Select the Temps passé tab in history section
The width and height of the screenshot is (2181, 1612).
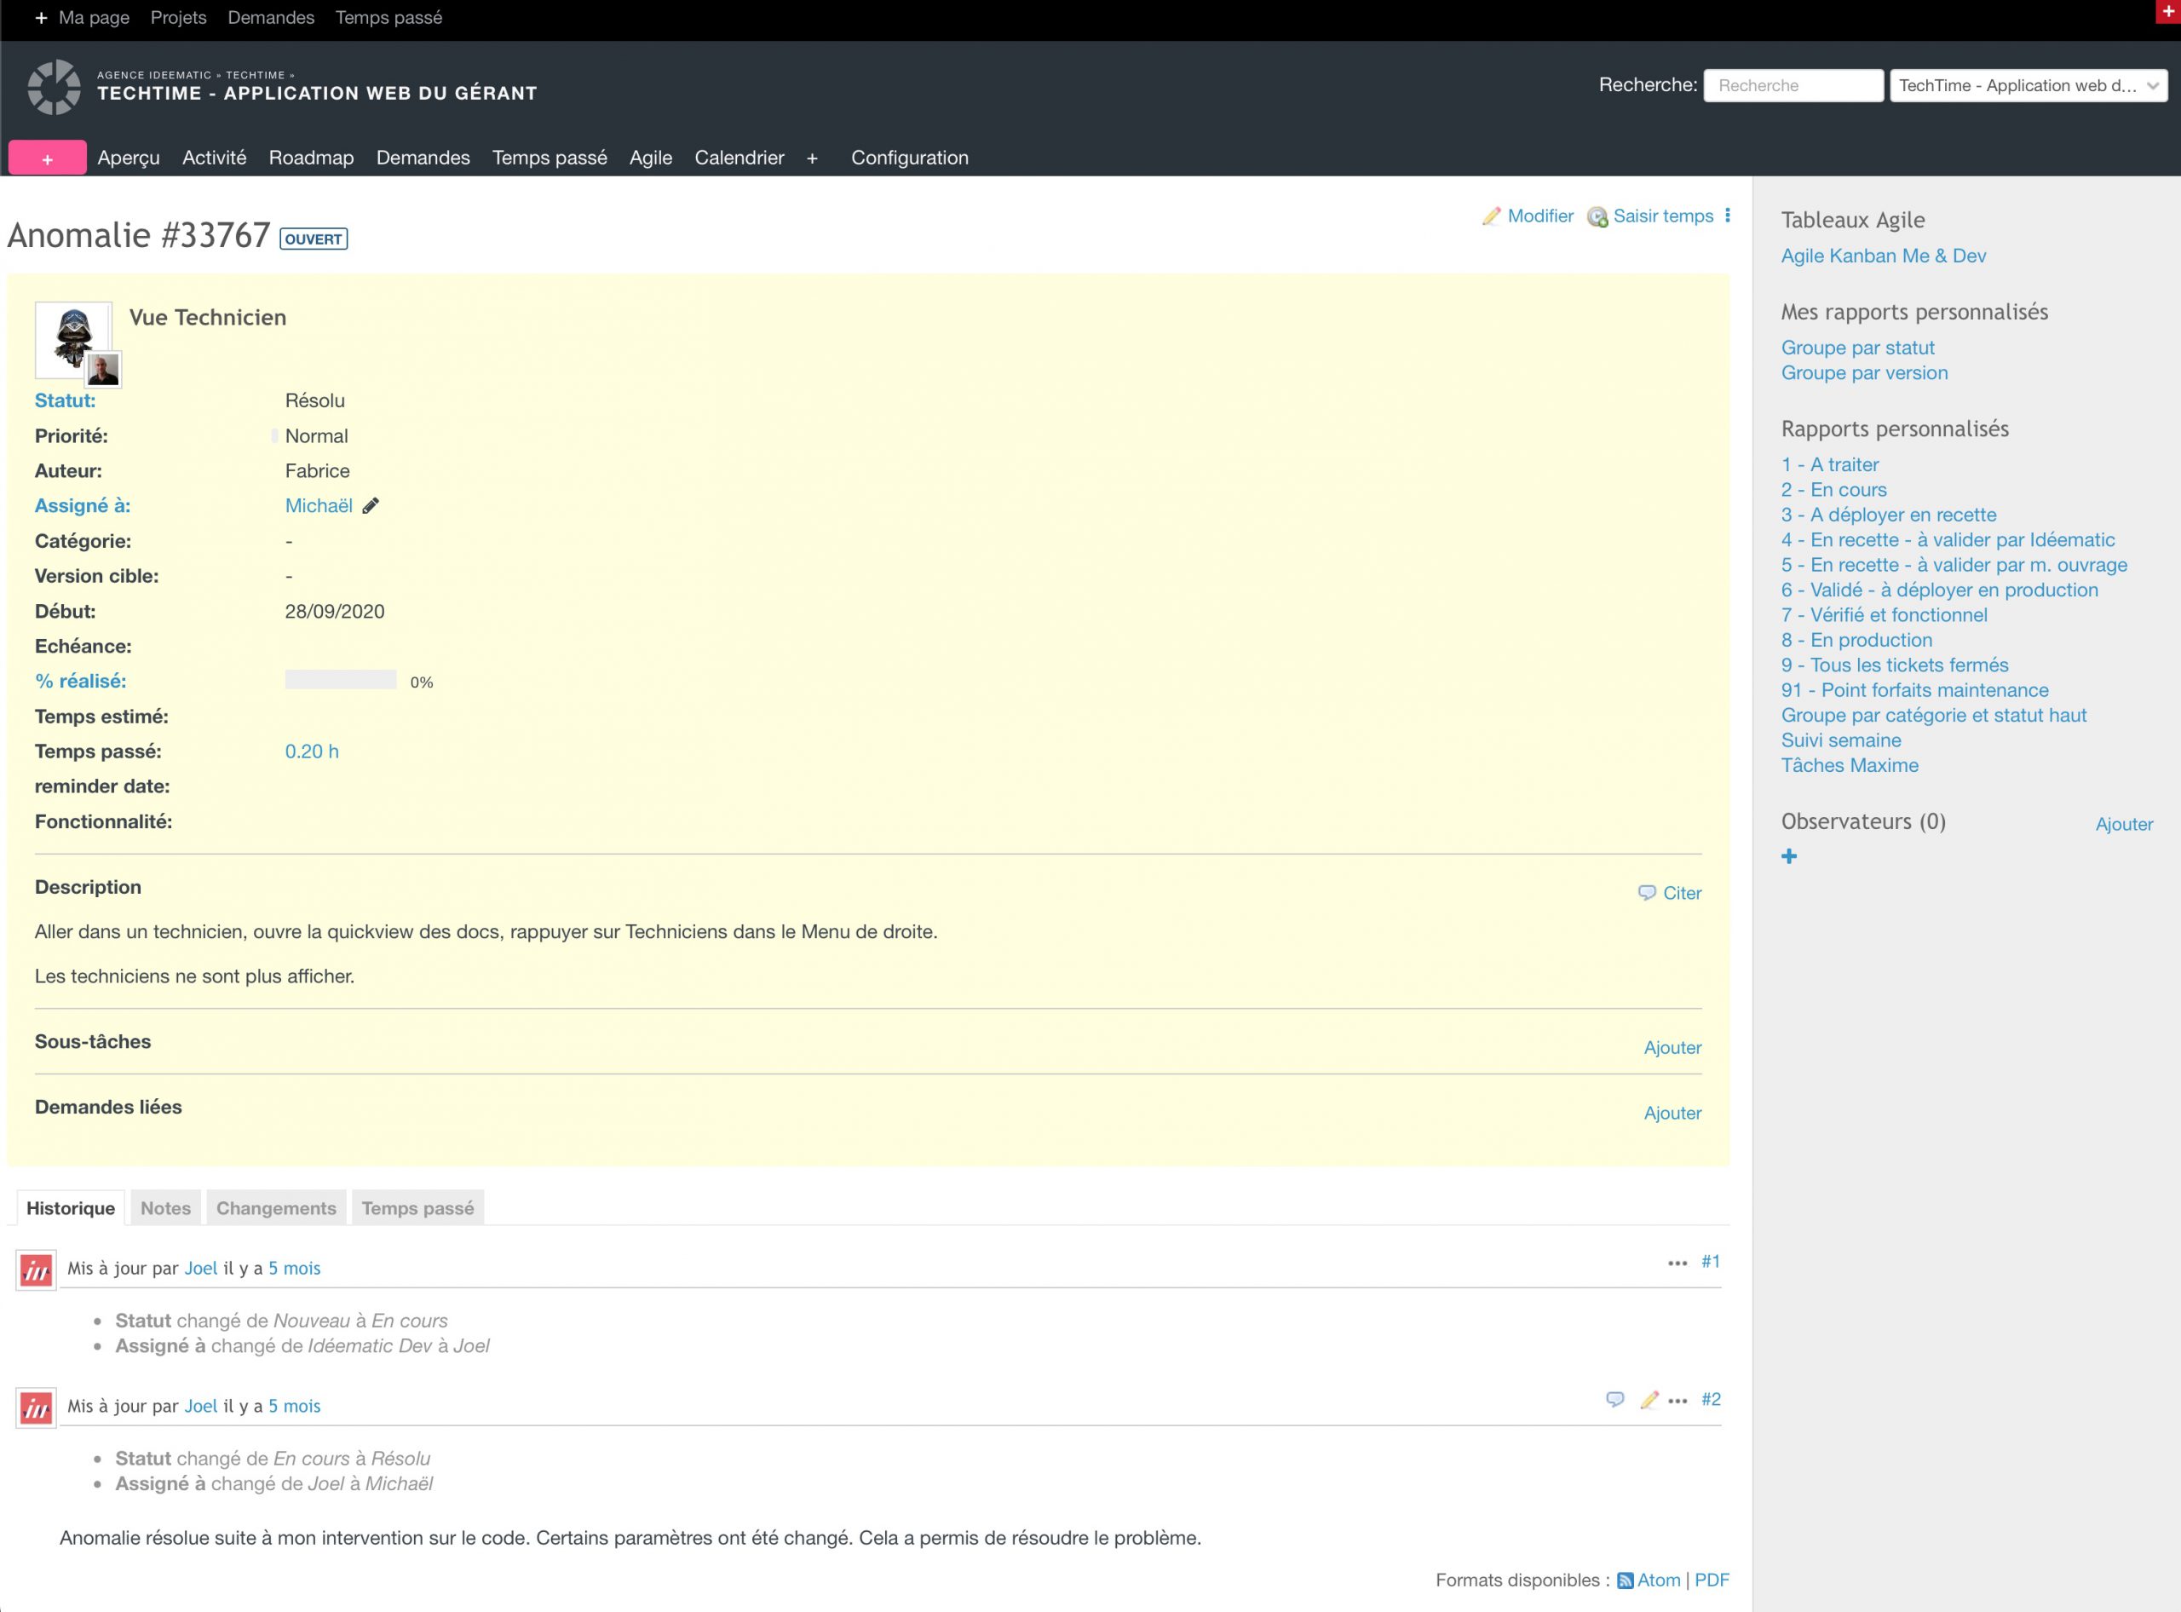click(x=418, y=1207)
